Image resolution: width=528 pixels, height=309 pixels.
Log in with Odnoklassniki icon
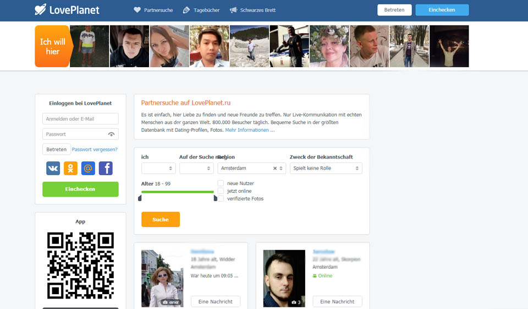point(70,169)
